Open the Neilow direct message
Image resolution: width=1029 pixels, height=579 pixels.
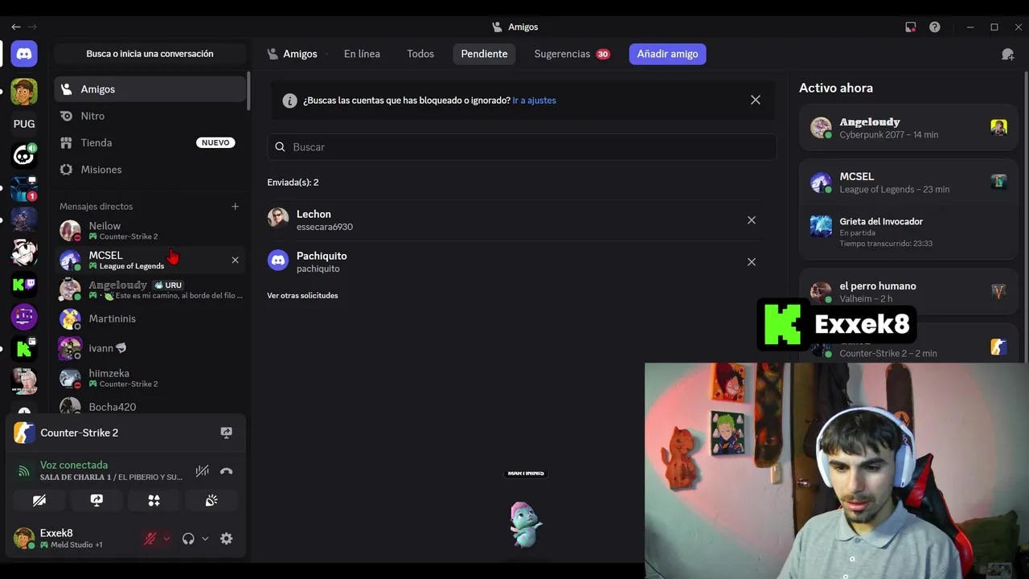[x=150, y=231]
